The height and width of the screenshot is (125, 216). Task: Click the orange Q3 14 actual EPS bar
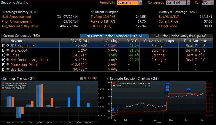tap(42, 95)
